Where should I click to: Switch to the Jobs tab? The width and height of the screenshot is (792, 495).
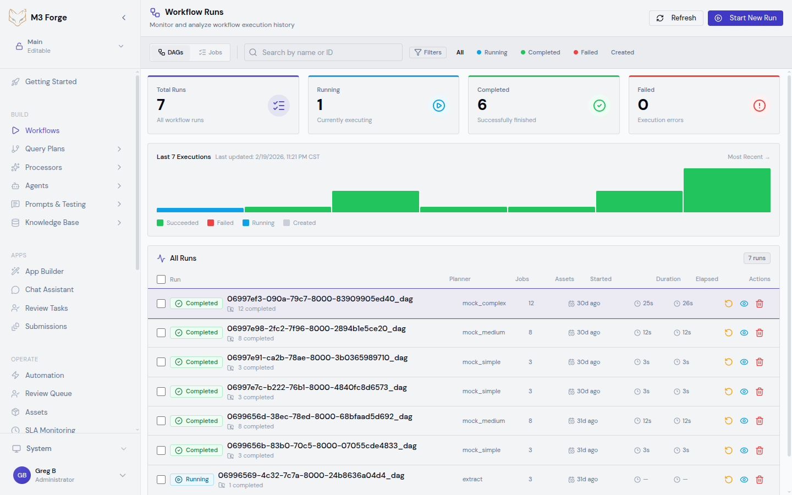(x=210, y=52)
